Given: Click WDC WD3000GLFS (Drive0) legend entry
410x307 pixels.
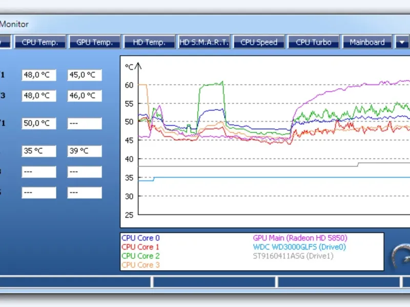Looking at the screenshot, I should [x=299, y=247].
